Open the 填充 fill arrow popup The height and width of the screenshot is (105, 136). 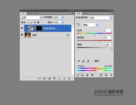(62, 22)
